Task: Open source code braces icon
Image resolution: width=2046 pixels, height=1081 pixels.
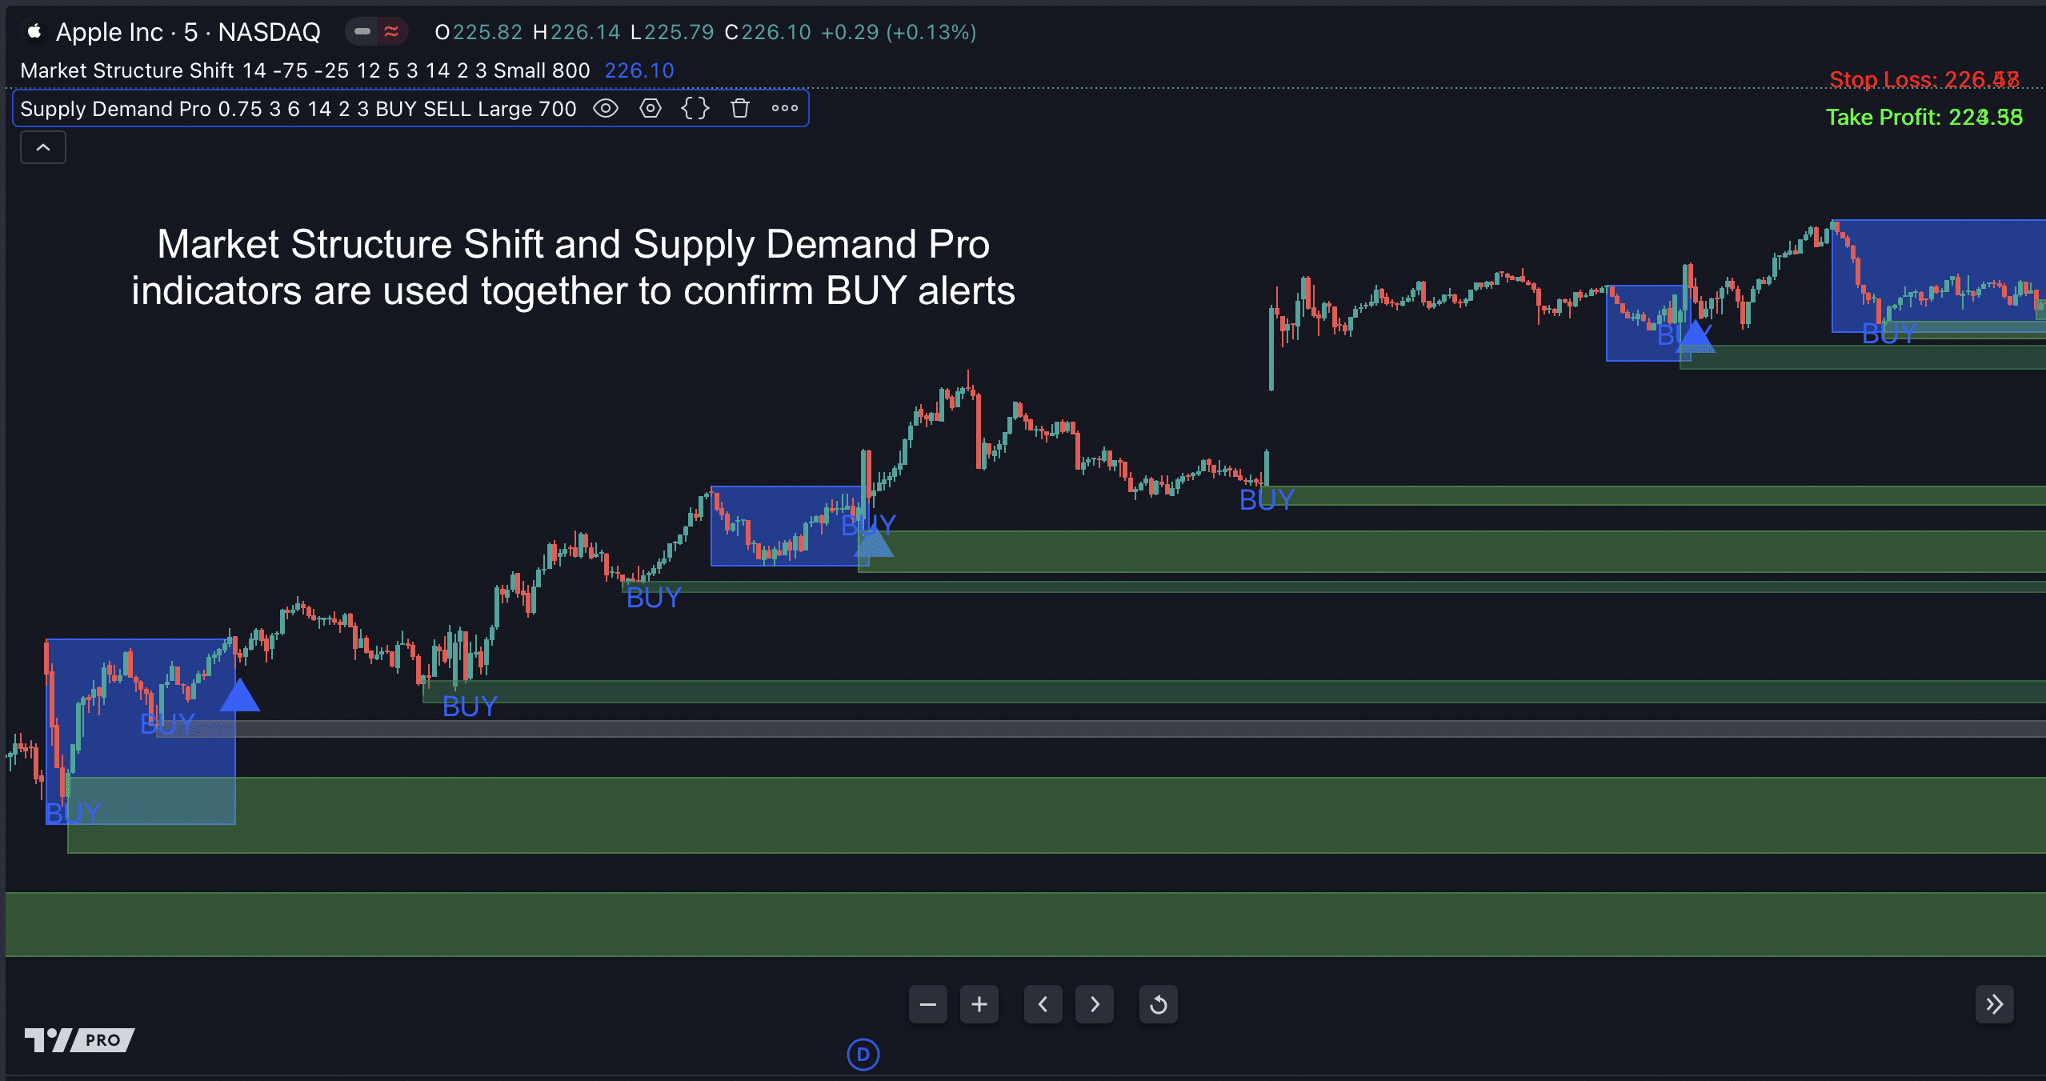Action: [x=695, y=108]
